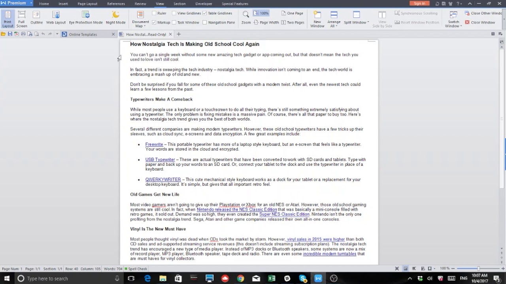Follow the Freewrite hyperlink
Viewport: 506px width, 284px height.
coord(154,144)
